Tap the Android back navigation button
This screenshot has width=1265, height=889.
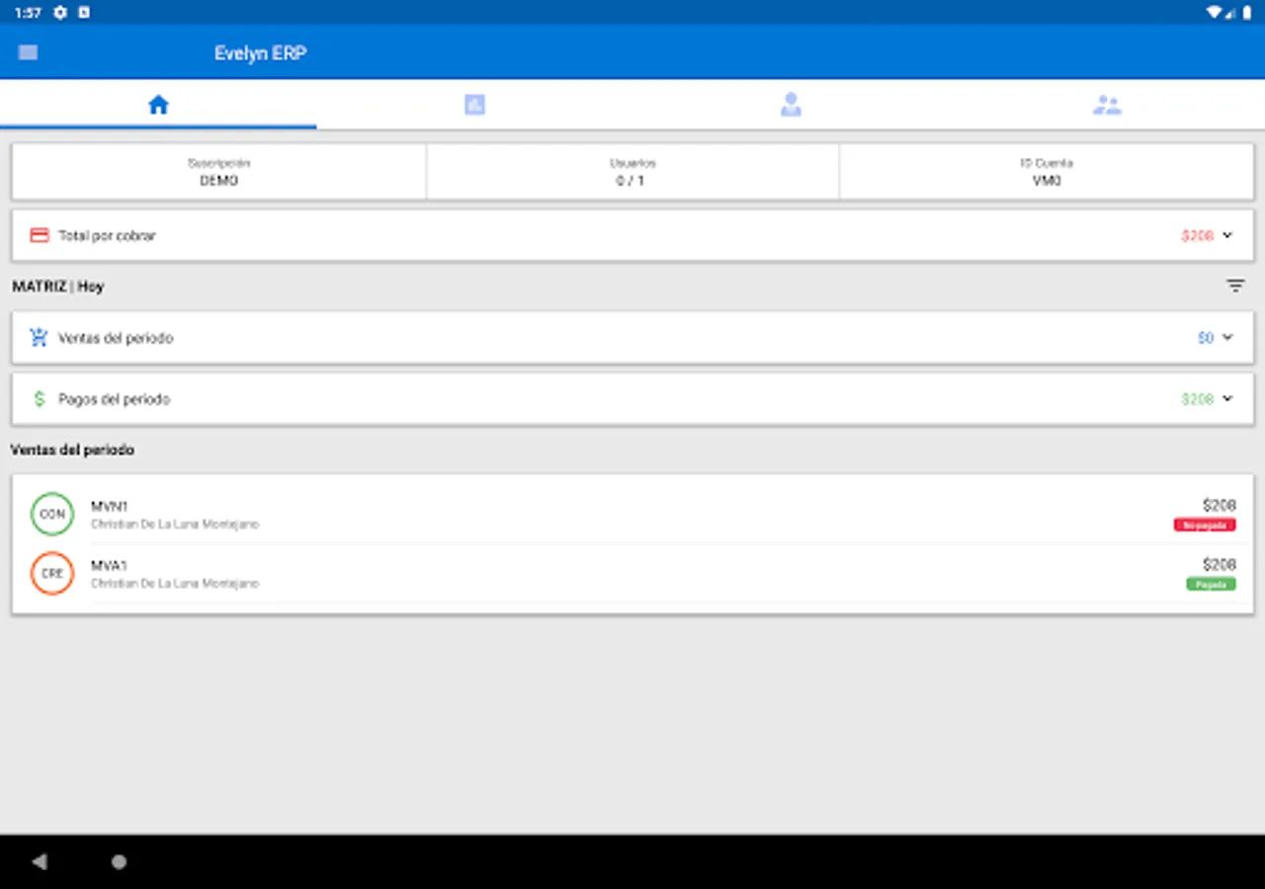pos(40,861)
